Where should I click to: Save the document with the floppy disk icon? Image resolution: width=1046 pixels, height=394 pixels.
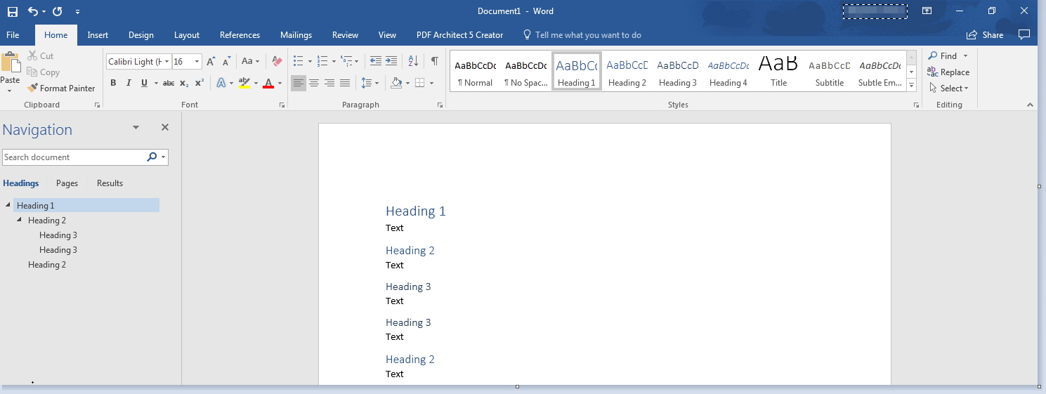click(13, 11)
